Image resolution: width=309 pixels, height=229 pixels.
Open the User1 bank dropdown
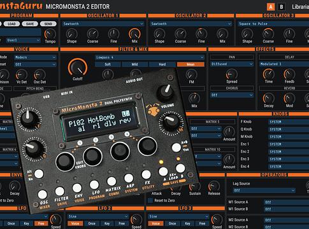(23, 40)
